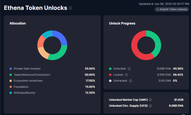Click the info icon next to Locked

(x=126, y=75)
